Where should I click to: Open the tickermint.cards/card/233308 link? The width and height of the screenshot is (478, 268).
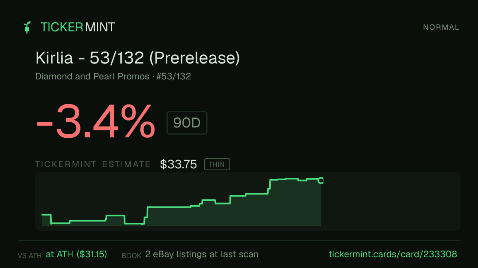point(393,255)
